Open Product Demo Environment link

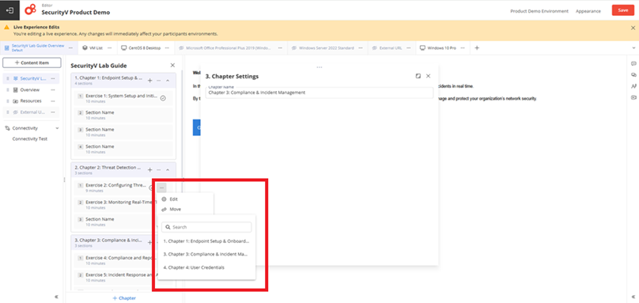click(x=539, y=11)
